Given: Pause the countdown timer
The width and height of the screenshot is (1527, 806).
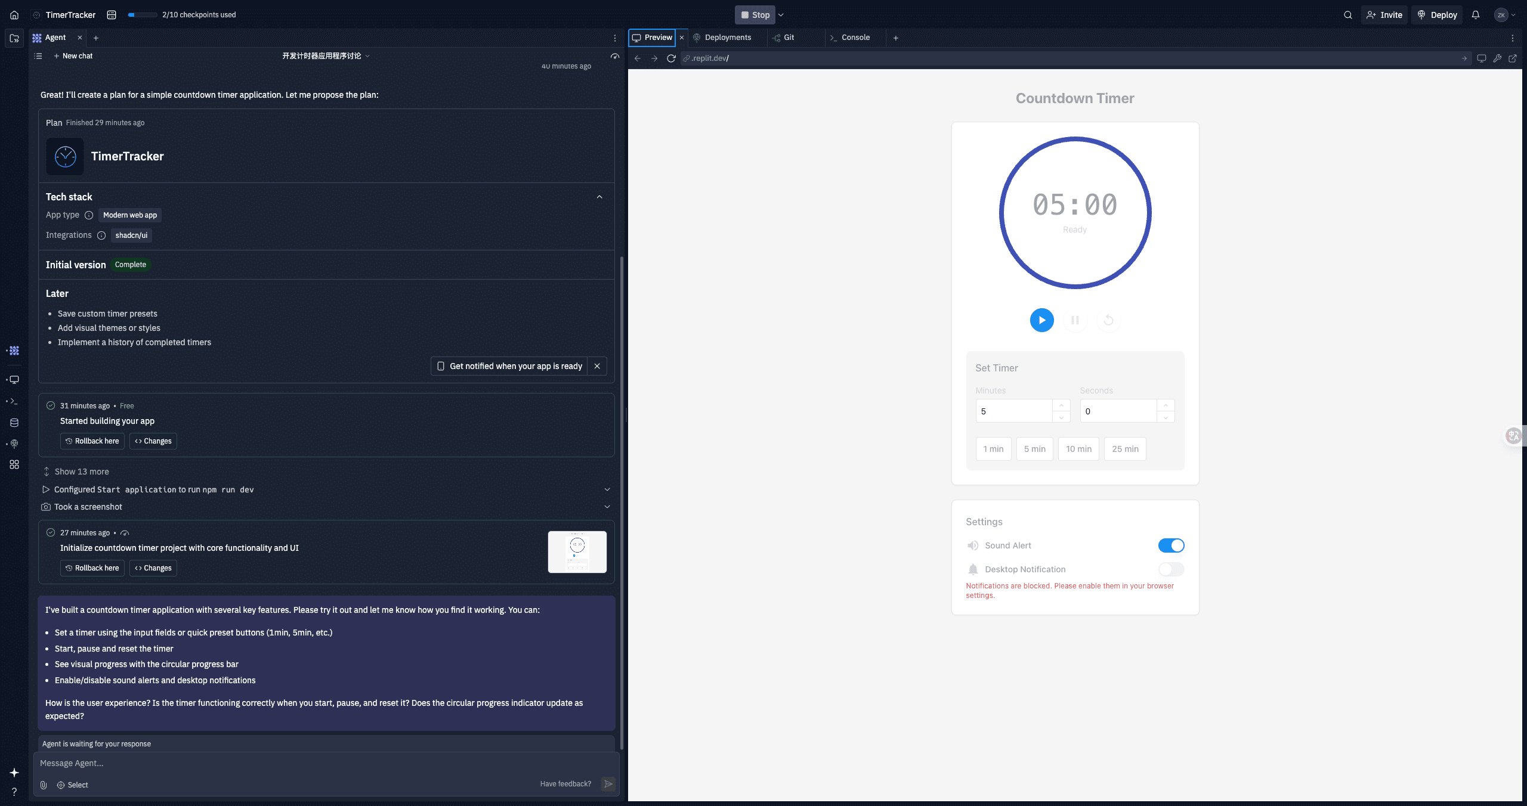Looking at the screenshot, I should pyautogui.click(x=1075, y=320).
